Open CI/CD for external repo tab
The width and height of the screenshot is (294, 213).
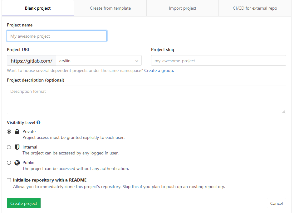click(x=255, y=8)
